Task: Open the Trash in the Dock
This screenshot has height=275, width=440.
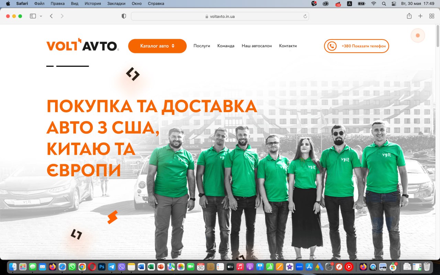Action: click(x=427, y=267)
